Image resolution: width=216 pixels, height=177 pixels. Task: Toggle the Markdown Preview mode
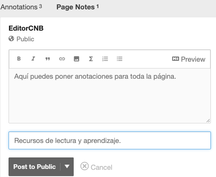(x=189, y=59)
